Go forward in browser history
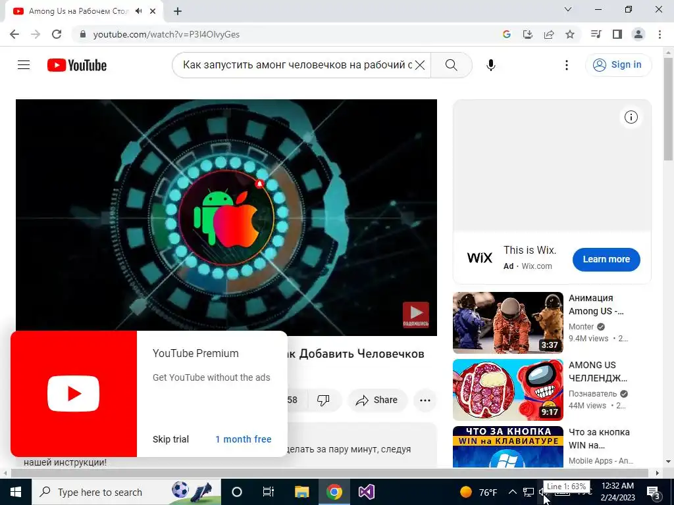The image size is (674, 505). click(36, 34)
